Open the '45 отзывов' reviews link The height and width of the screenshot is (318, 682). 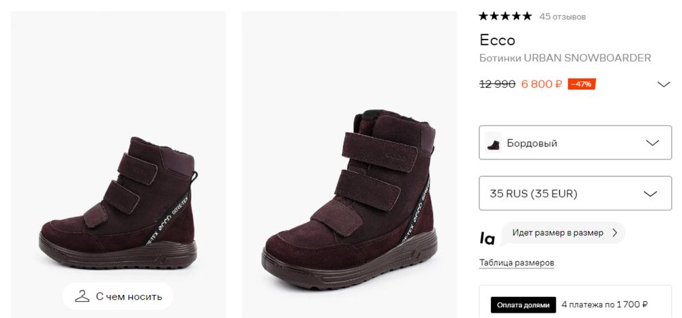562,16
